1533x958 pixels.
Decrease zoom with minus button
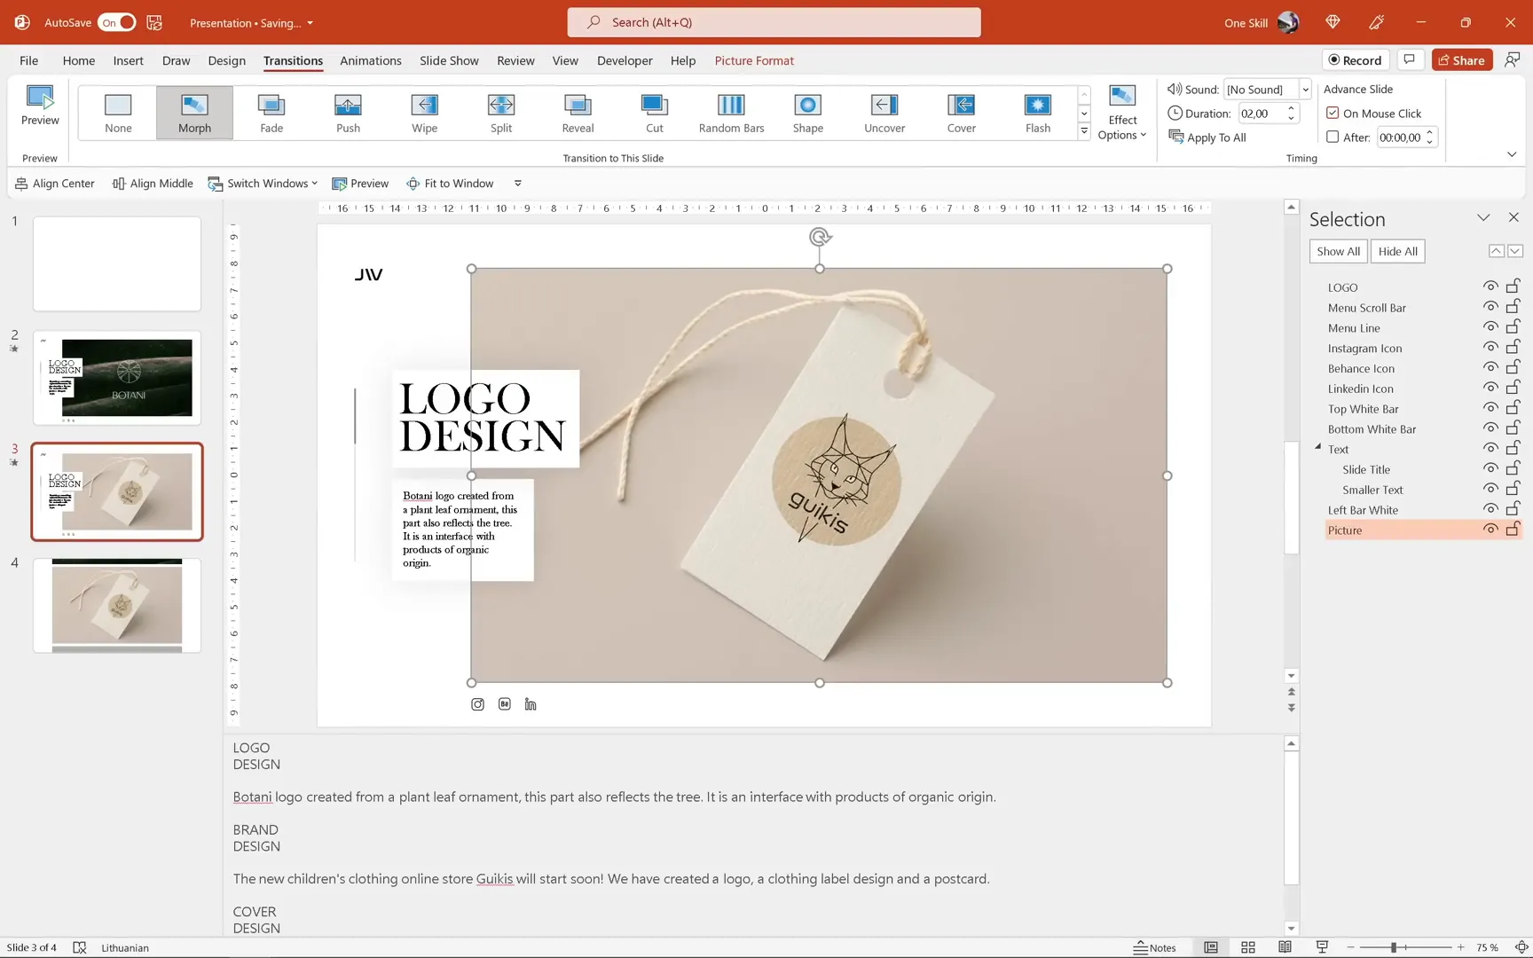click(x=1350, y=947)
